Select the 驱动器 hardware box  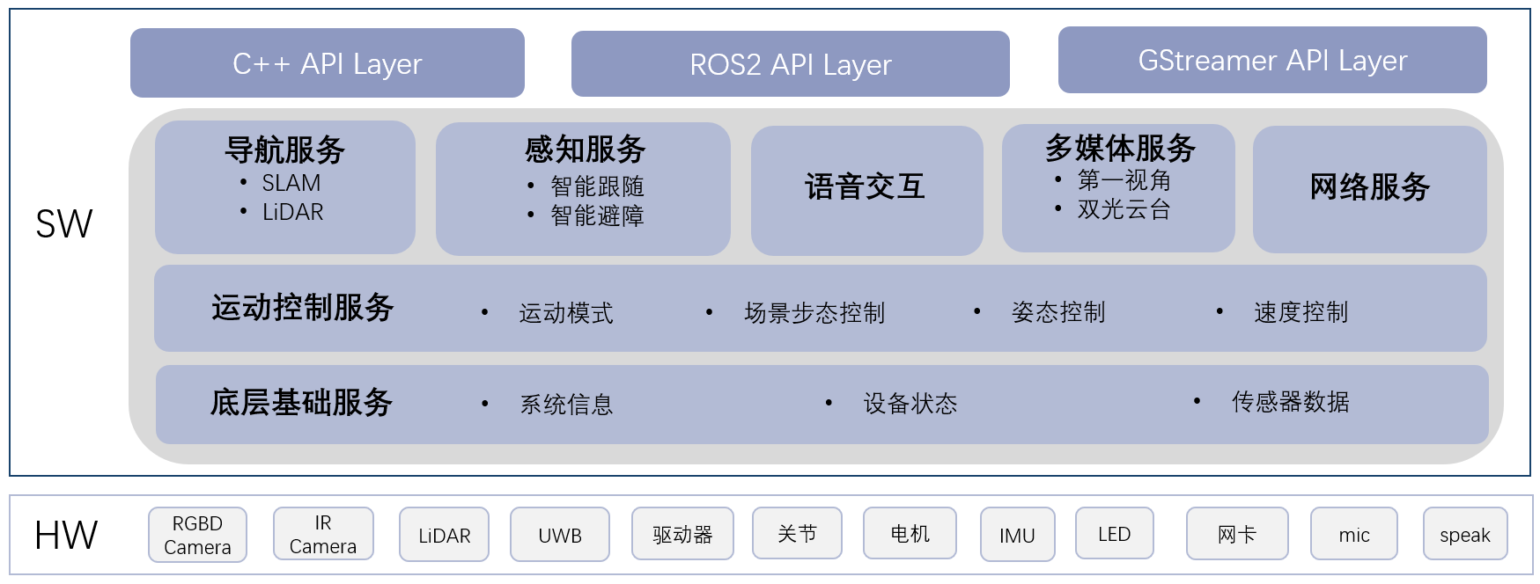click(x=682, y=534)
